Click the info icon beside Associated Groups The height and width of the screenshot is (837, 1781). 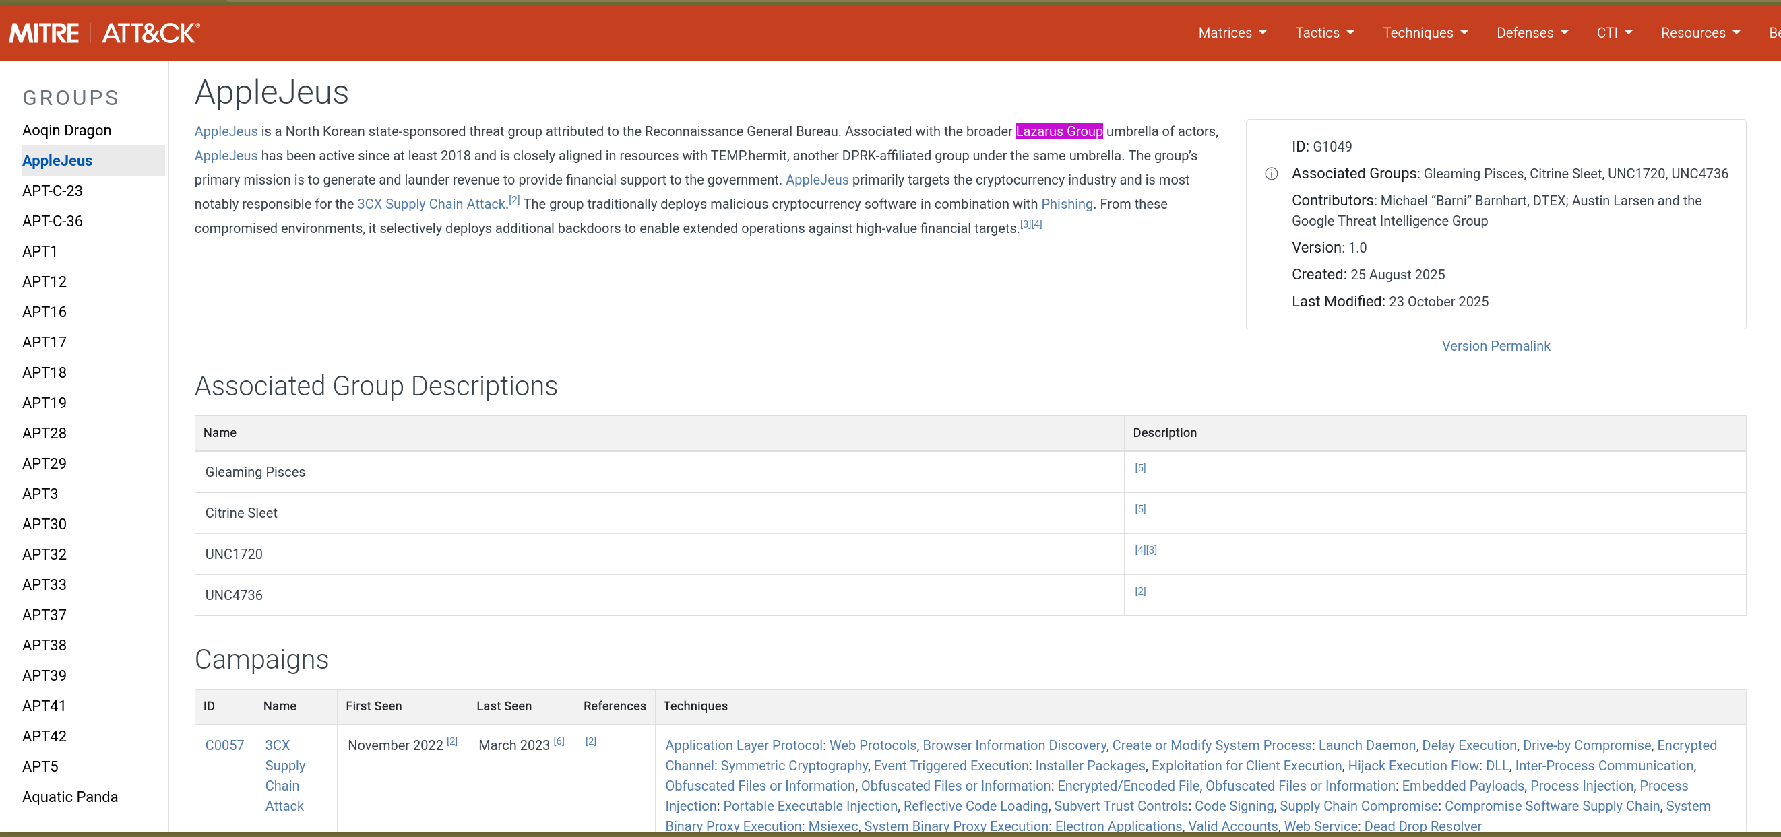pos(1271,174)
